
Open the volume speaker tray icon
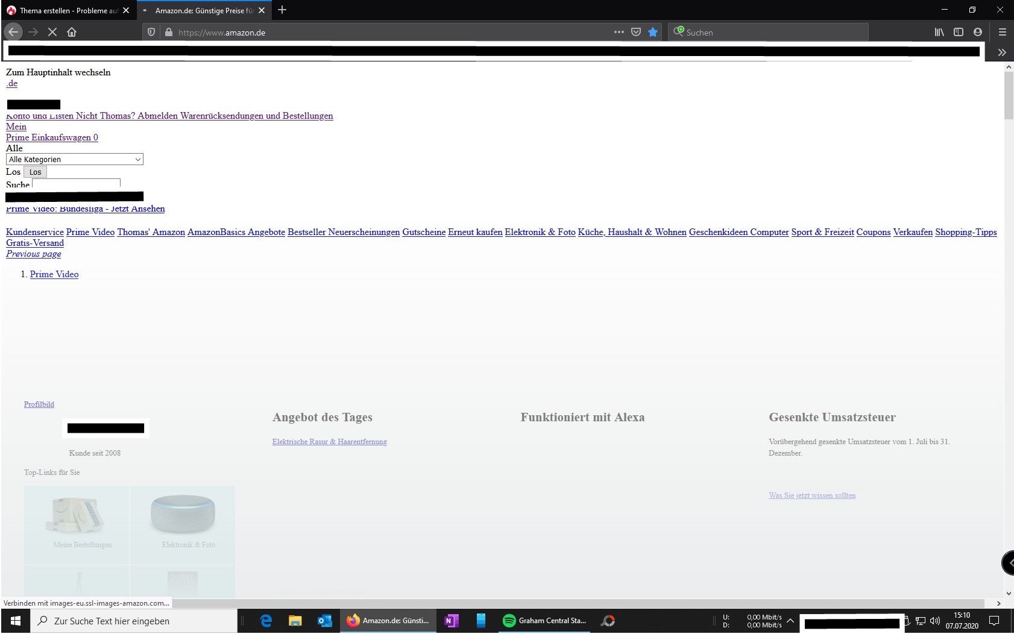[935, 621]
